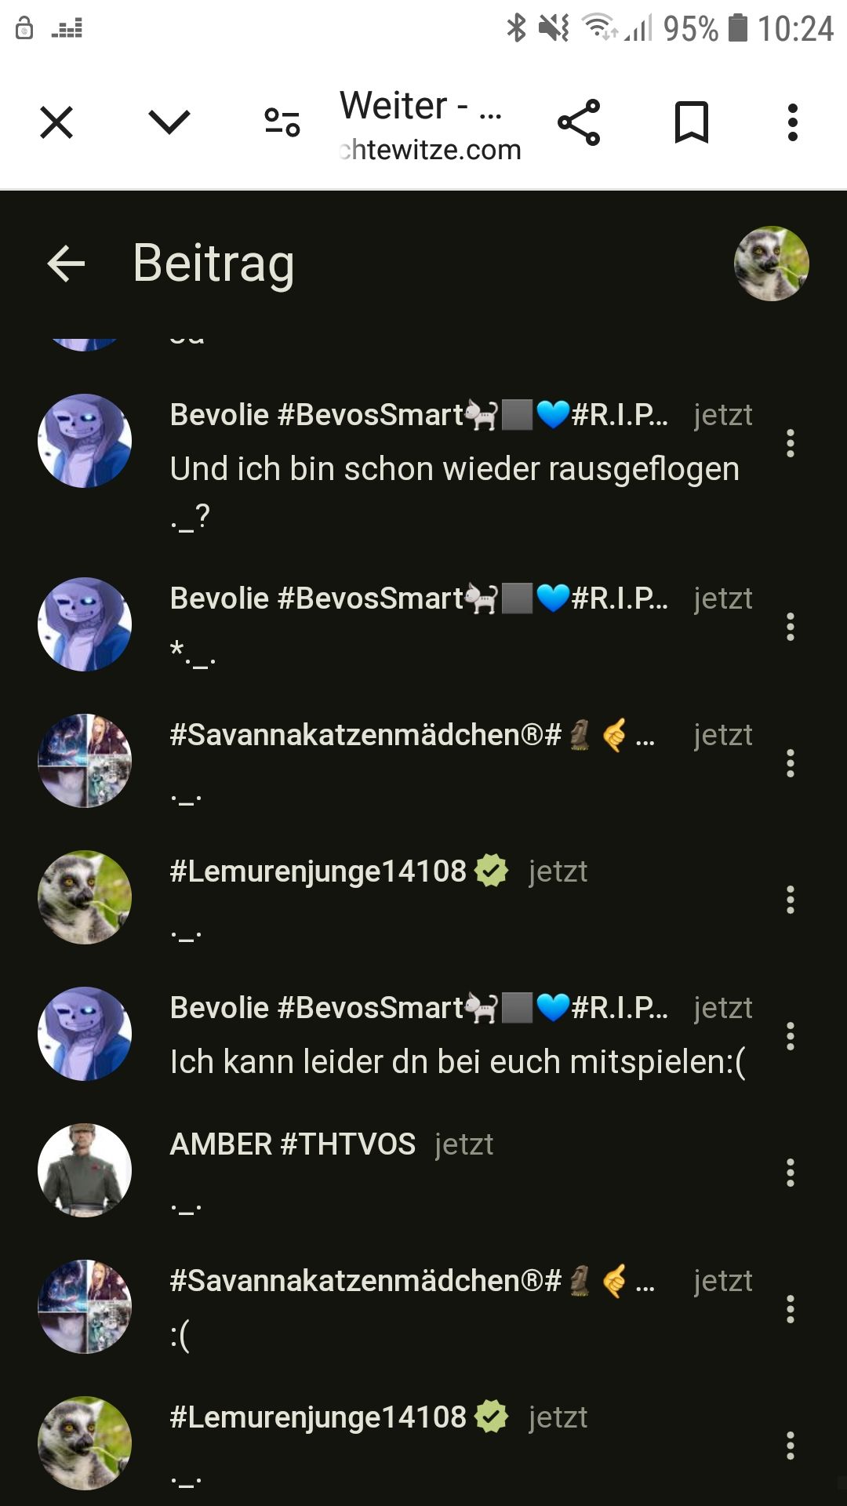Open the bottommost #Lemurenjunge14108 username link
Viewport: 847px width, 1506px height.
[318, 1417]
